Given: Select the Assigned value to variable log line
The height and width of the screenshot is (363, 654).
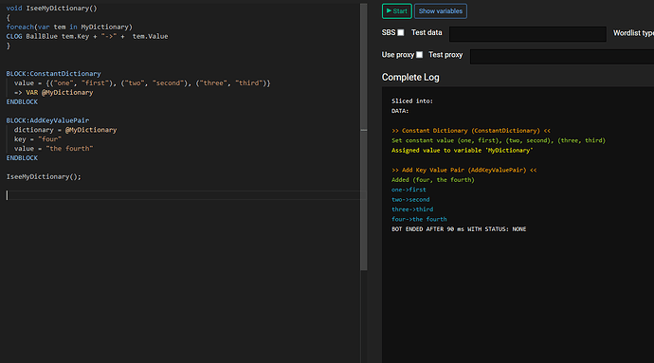Looking at the screenshot, I should click(463, 150).
